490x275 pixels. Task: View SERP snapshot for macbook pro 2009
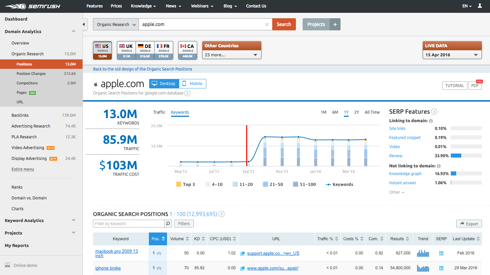pyautogui.click(x=441, y=253)
